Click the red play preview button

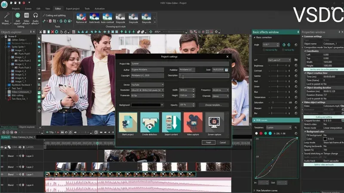(58, 133)
